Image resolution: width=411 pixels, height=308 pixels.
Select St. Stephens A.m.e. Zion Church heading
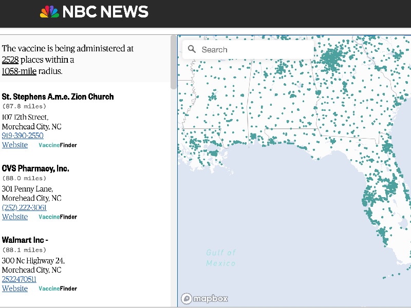(x=58, y=97)
